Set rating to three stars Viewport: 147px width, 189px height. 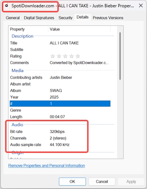(x=65, y=56)
